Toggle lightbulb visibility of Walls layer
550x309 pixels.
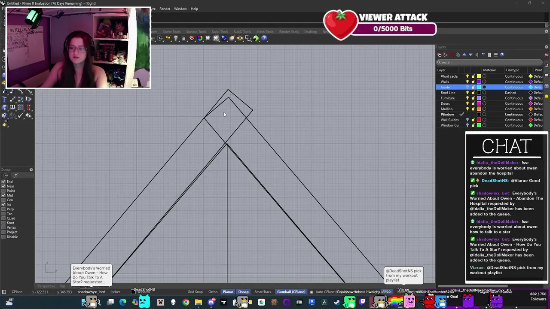coord(467,82)
